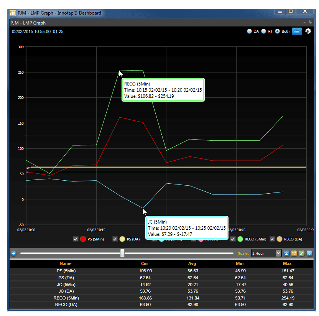Click the 131.04 Avg value cell

pyautogui.click(x=193, y=298)
